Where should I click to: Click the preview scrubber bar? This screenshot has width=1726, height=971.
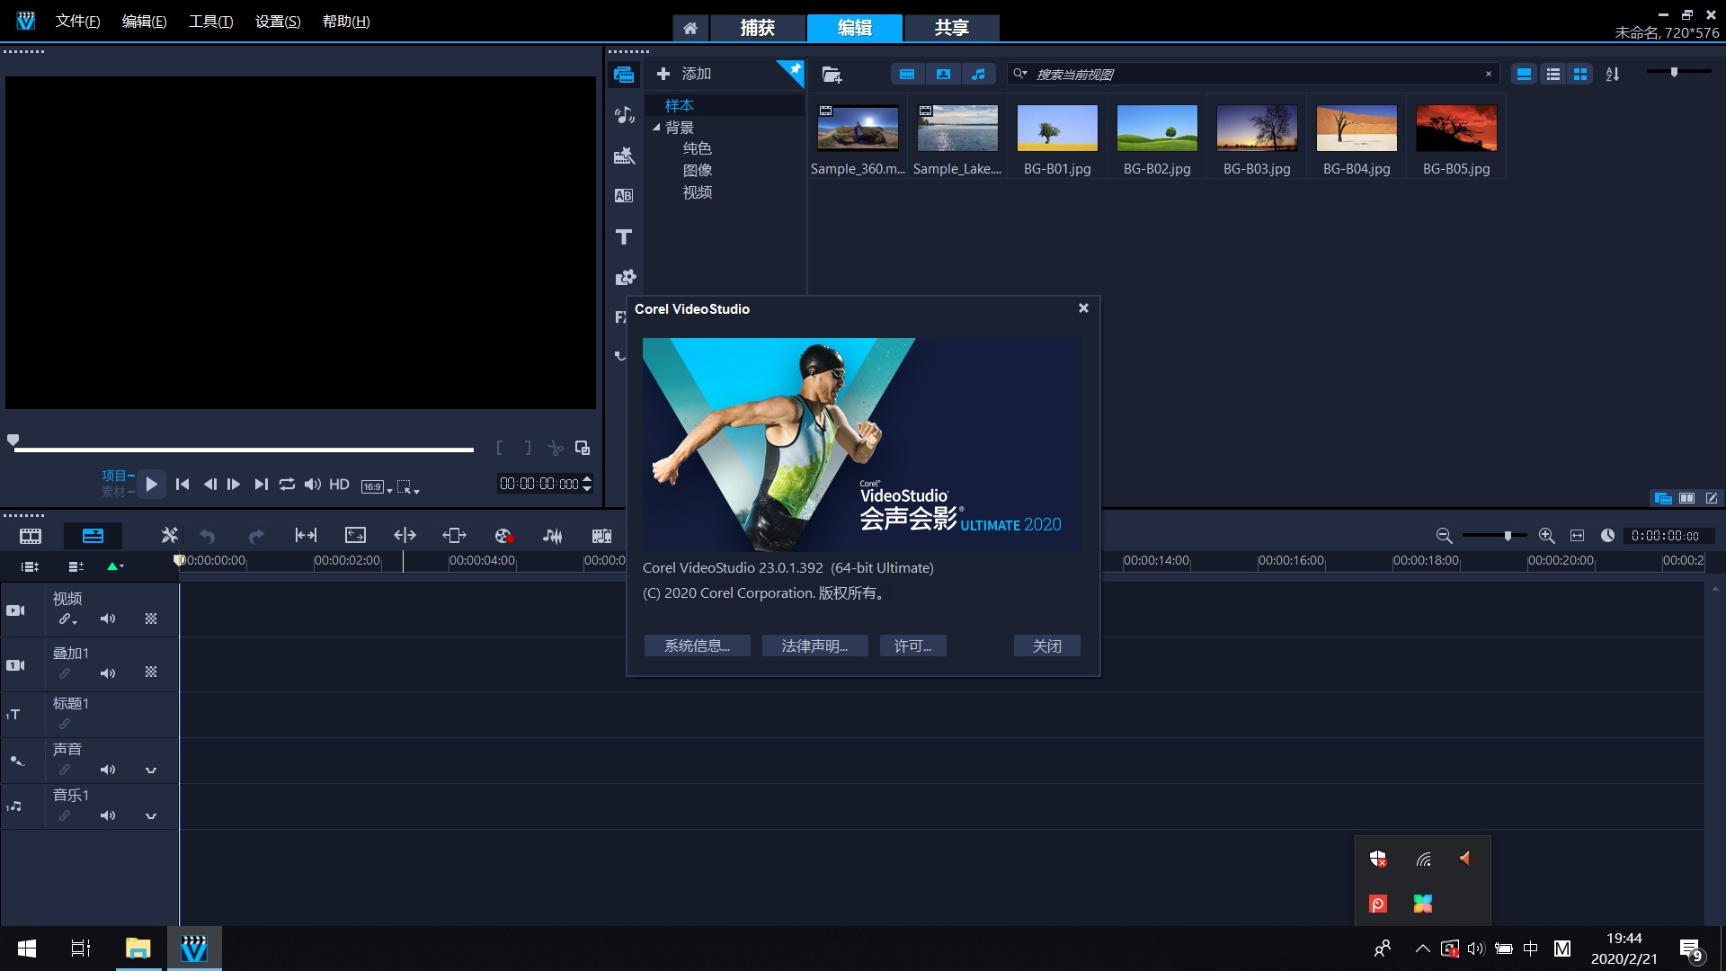[244, 450]
